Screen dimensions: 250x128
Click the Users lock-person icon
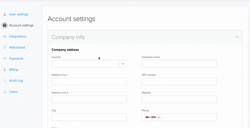pyautogui.click(x=5, y=92)
